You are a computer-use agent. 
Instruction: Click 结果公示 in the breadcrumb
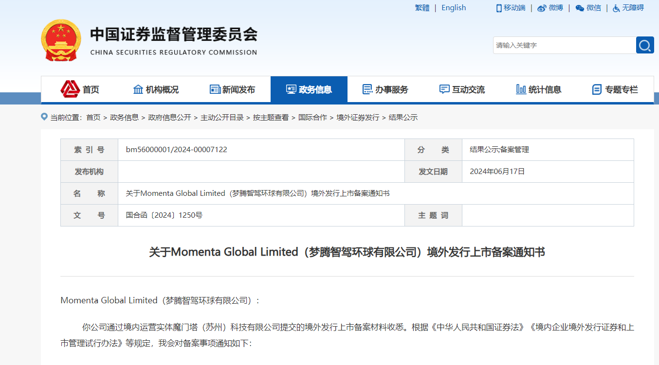[403, 118]
